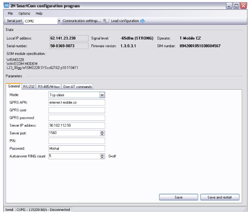Open the File menu
Viewport: 250px width, 213px height.
pos(10,13)
